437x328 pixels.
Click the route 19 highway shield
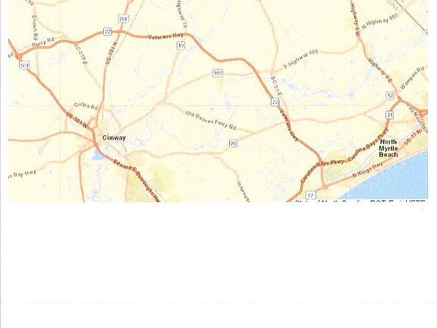click(181, 46)
